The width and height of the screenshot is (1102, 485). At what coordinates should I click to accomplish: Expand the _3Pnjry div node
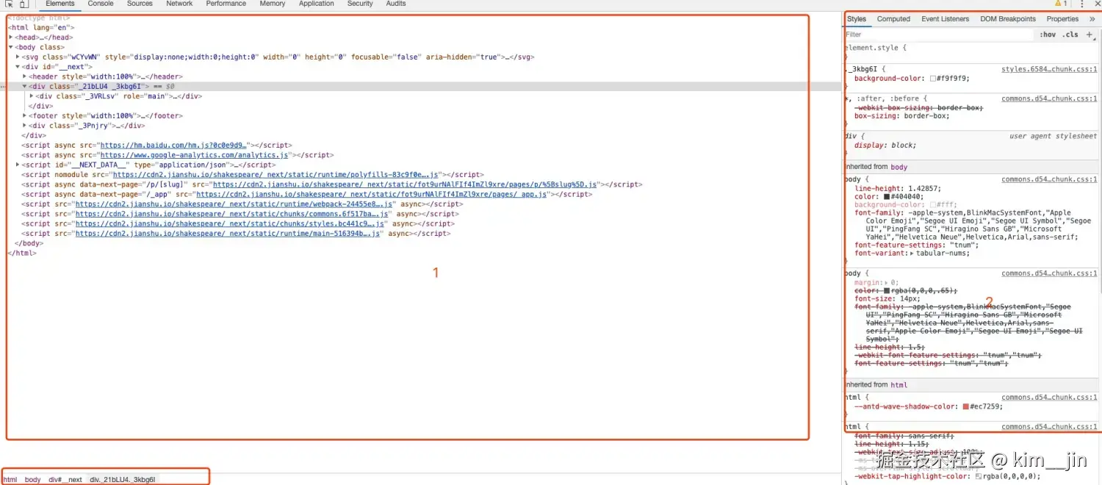pos(25,126)
